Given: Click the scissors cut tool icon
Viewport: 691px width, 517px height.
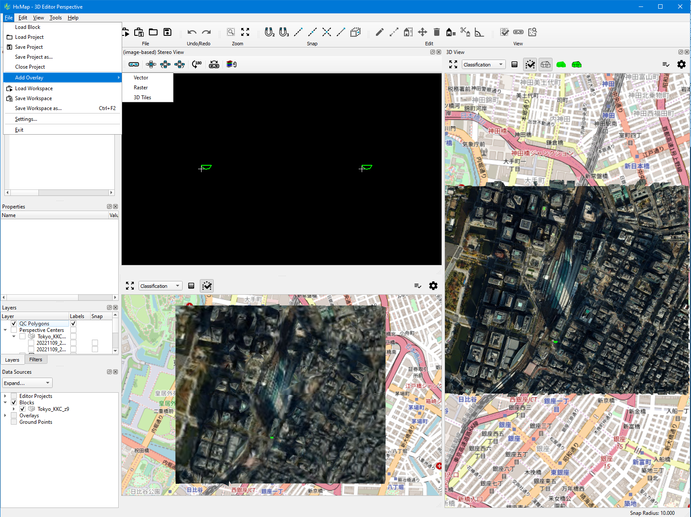Looking at the screenshot, I should click(x=465, y=32).
